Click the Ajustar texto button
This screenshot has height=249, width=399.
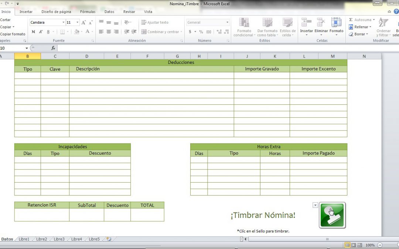155,23
